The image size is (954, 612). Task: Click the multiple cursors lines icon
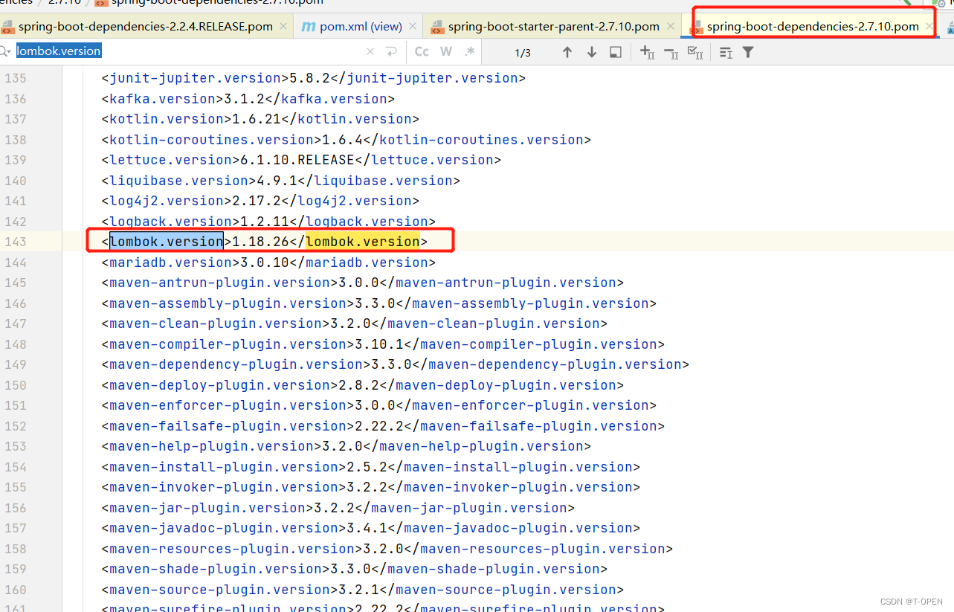coord(726,52)
